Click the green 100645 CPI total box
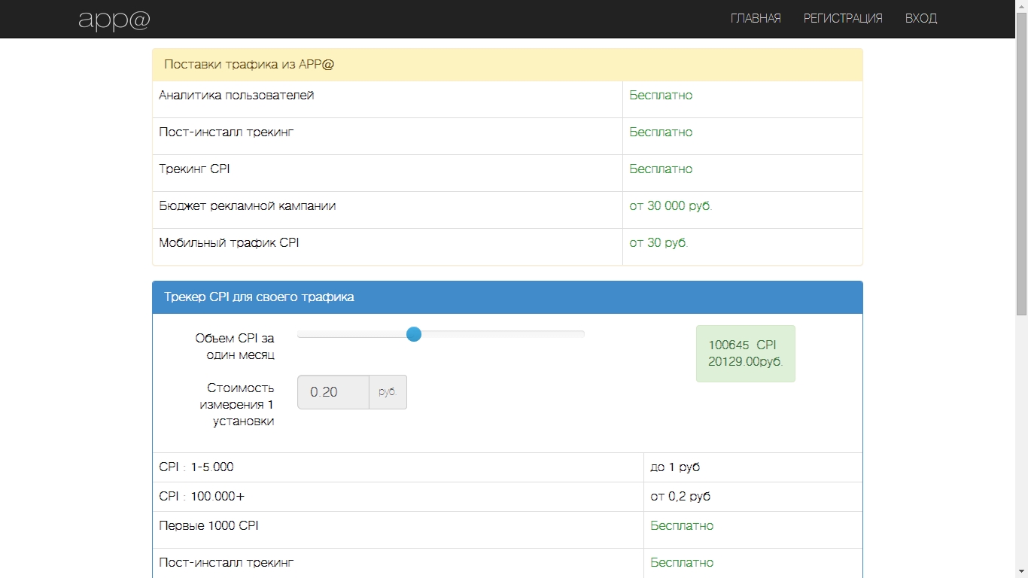The height and width of the screenshot is (578, 1028). point(745,354)
